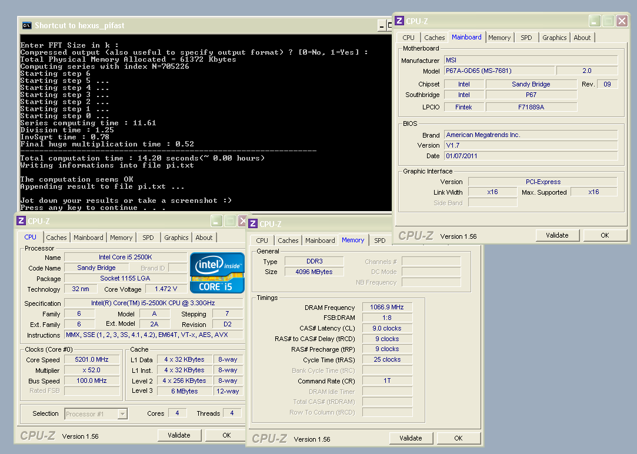Click the Intel Core i5 logo badge
The image size is (637, 454).
[217, 272]
